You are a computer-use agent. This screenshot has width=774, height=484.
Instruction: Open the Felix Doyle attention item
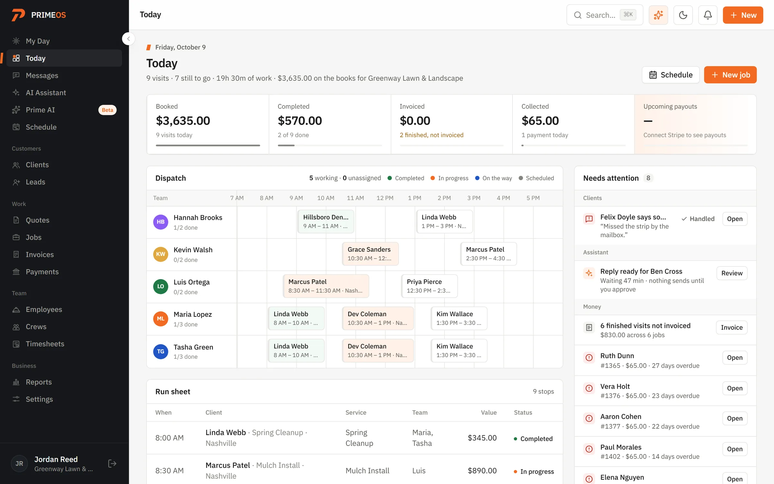pyautogui.click(x=735, y=219)
